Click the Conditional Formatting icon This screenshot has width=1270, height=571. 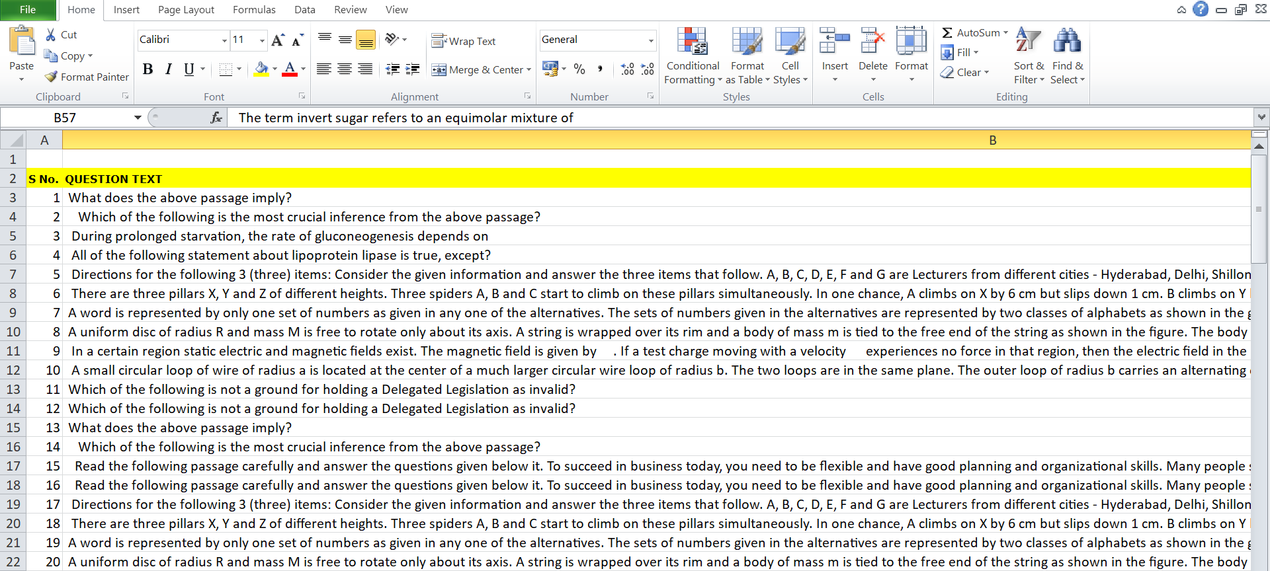692,42
